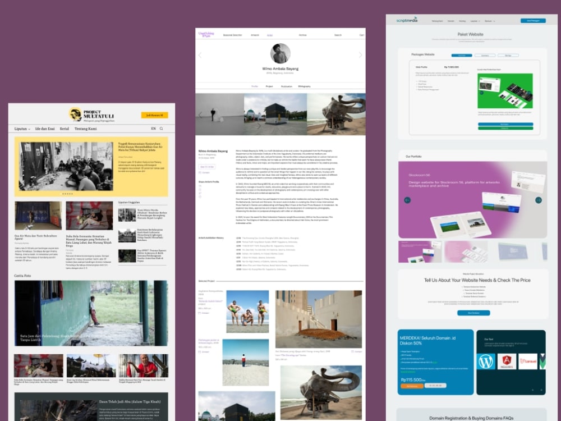Open Archive in gallery navigation
The image size is (561, 421).
click(x=303, y=35)
